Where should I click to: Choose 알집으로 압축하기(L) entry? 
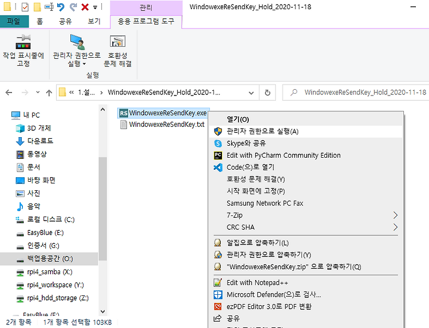coord(305,243)
